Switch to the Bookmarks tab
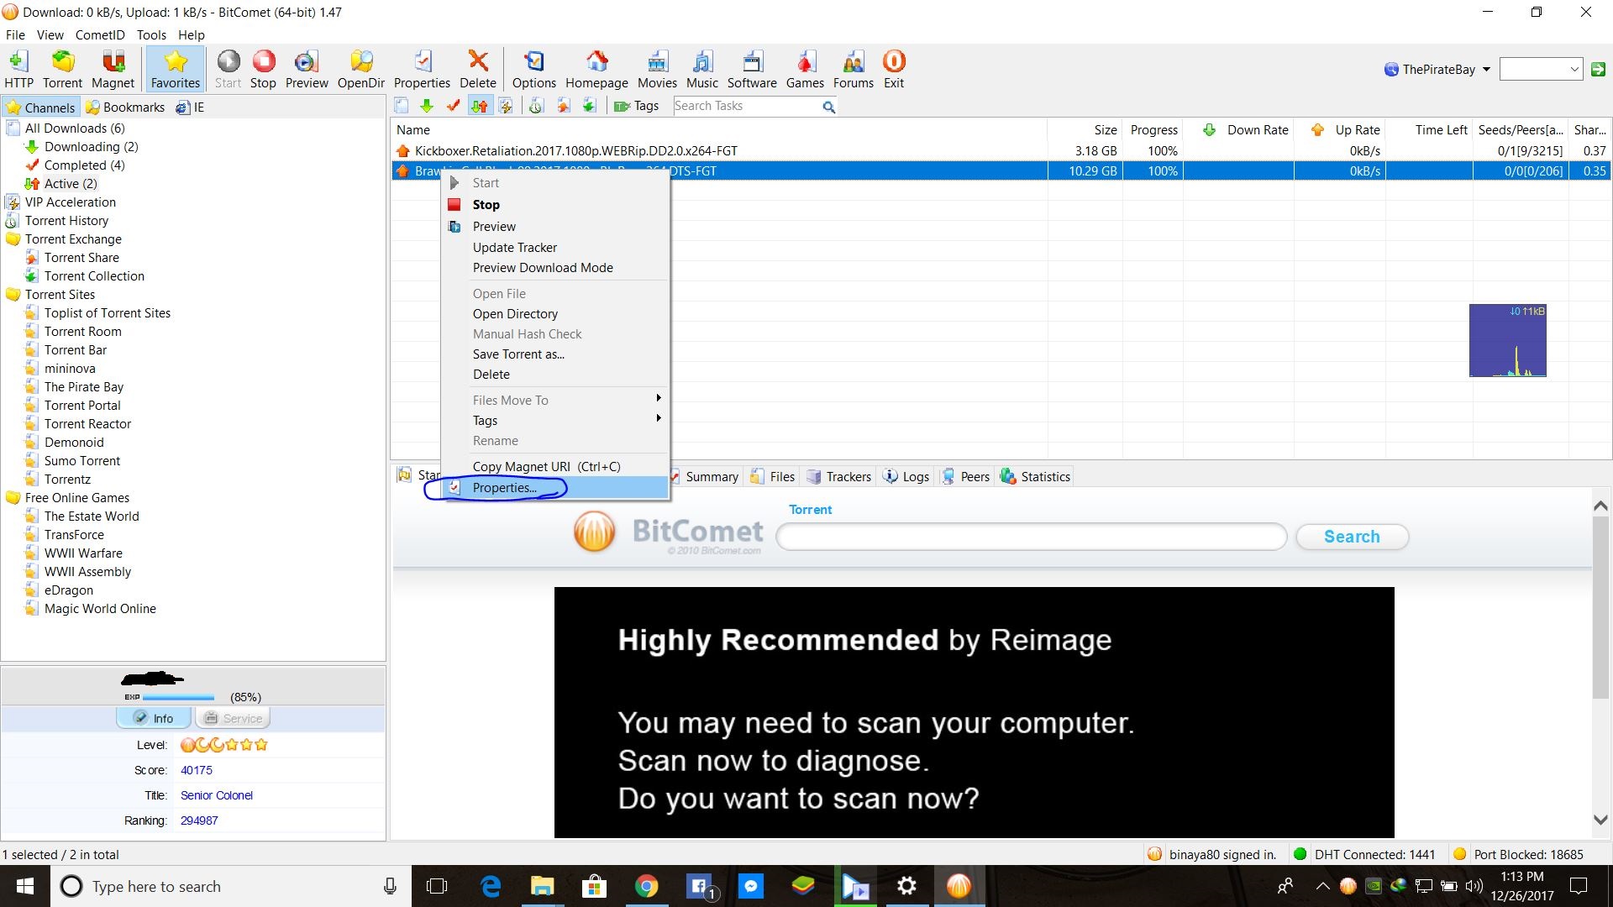Screen dimensions: 1613x907 tap(125, 107)
